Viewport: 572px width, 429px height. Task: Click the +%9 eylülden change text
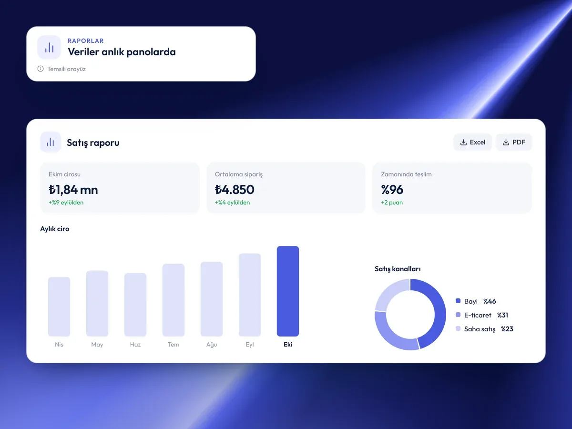[66, 203]
